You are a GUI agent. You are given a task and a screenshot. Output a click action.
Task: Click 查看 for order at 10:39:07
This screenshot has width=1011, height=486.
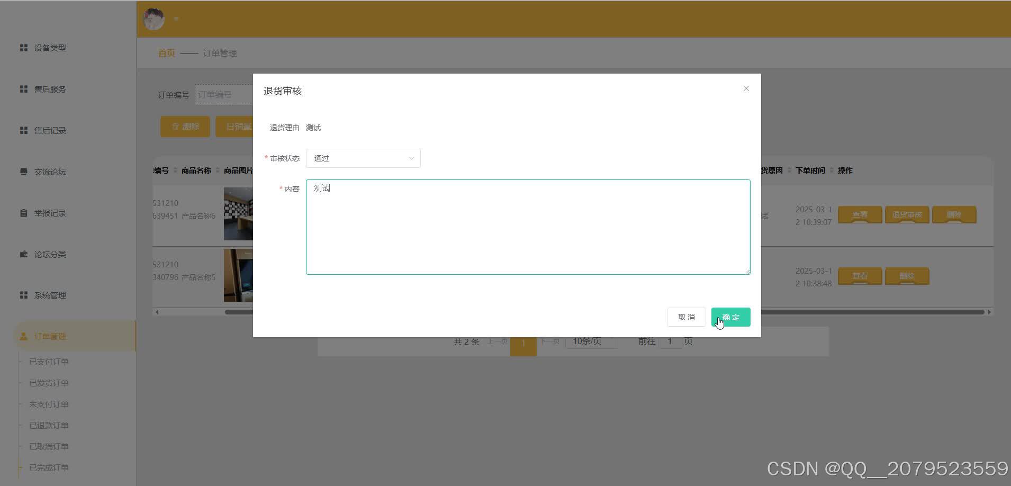[860, 214]
